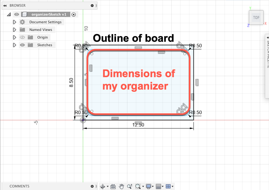Viewport: 269px width, 190px height.
Task: Select the Zoom magnifier tool
Action: click(x=129, y=186)
